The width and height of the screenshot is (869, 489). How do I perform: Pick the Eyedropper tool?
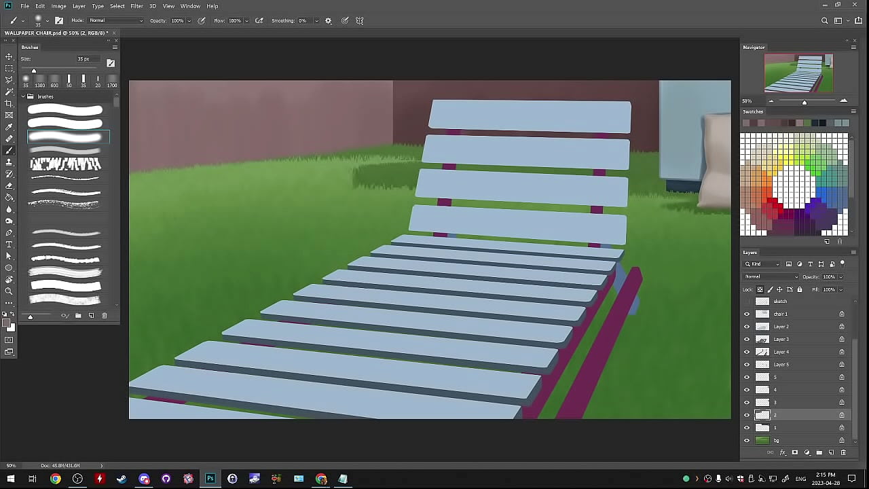(x=9, y=127)
